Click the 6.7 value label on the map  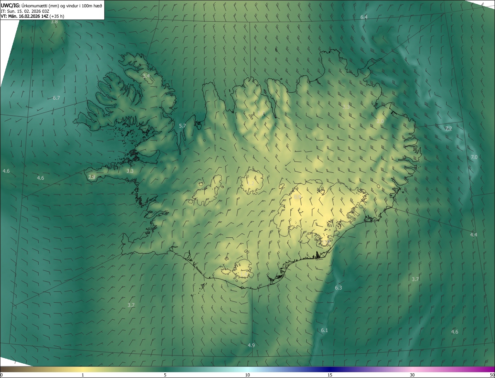pos(56,98)
